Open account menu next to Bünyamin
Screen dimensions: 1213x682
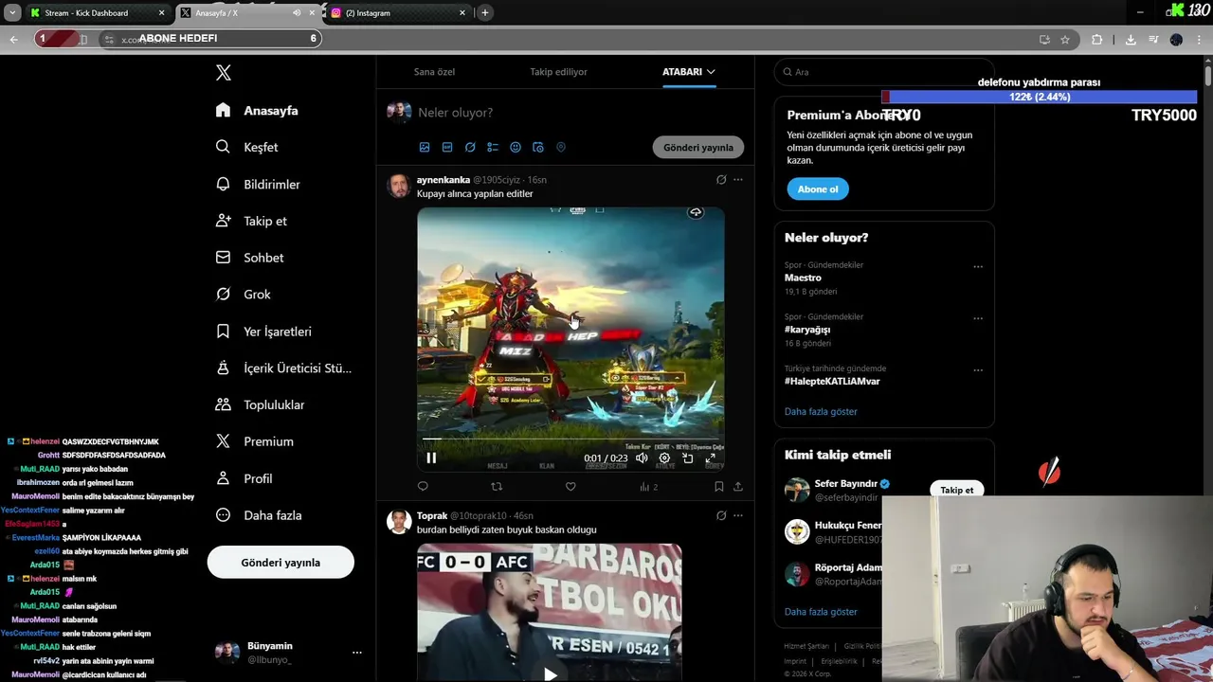(357, 652)
